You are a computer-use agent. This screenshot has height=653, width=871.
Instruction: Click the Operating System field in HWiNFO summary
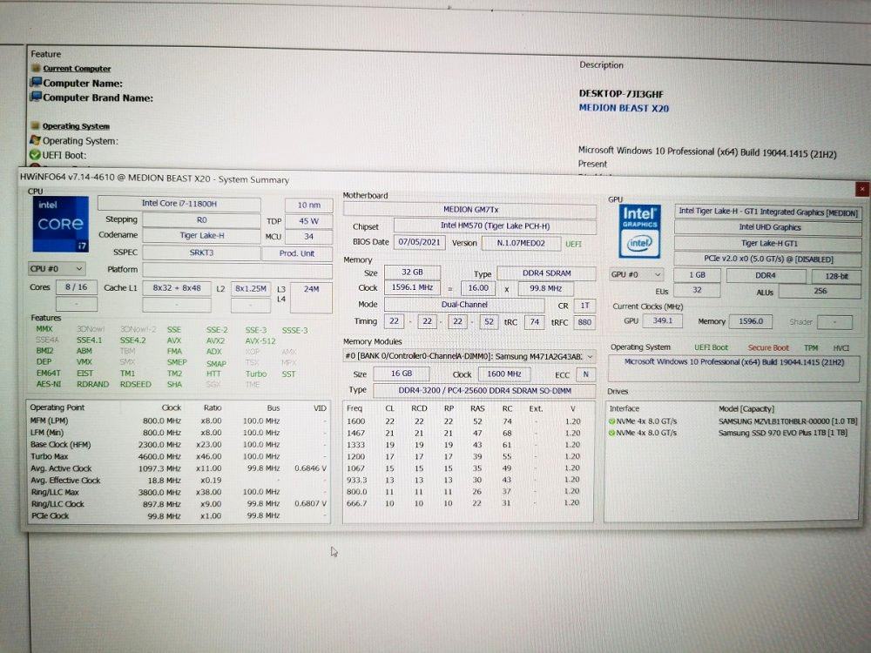point(733,368)
